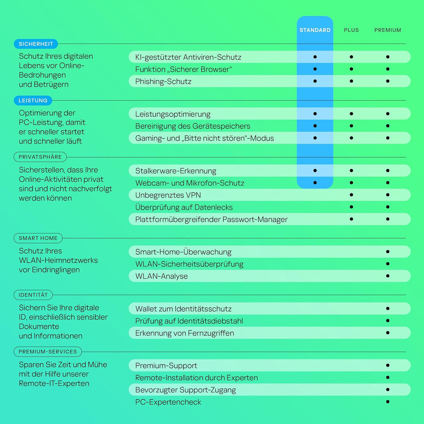The image size is (424, 424).
Task: Click the SMART HOME category label
Action: click(38, 238)
